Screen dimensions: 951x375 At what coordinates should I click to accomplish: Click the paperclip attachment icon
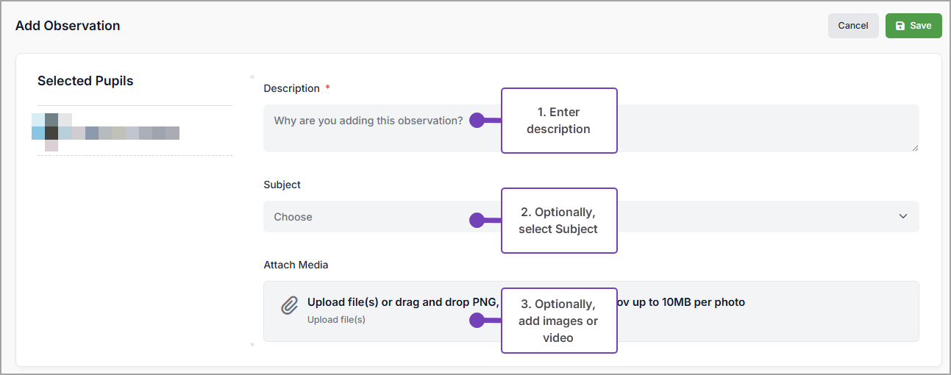290,306
